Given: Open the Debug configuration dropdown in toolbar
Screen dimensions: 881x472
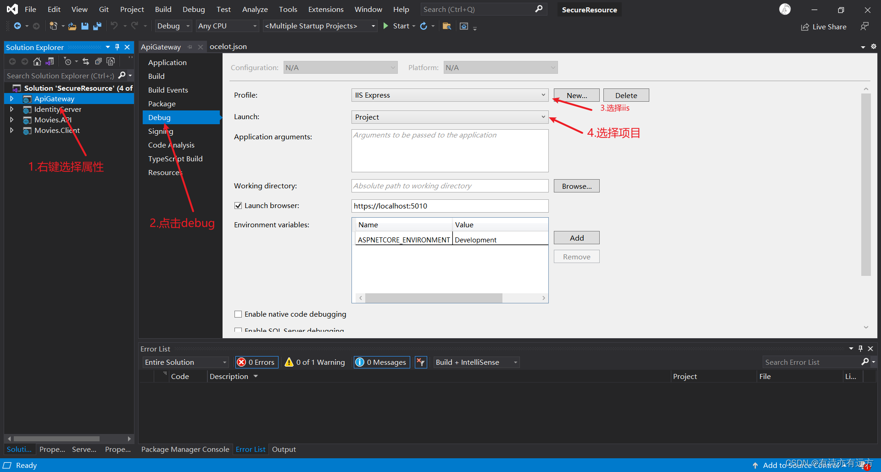Looking at the screenshot, I should click(x=173, y=26).
